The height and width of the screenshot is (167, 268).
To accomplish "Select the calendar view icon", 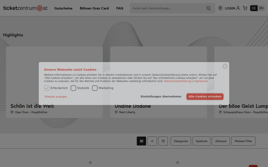I will pyautogui.click(x=163, y=141).
